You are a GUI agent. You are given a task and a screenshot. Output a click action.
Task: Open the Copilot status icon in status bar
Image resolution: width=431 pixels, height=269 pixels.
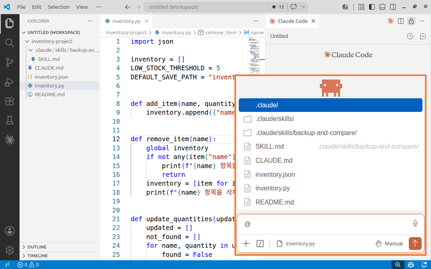click(x=411, y=264)
